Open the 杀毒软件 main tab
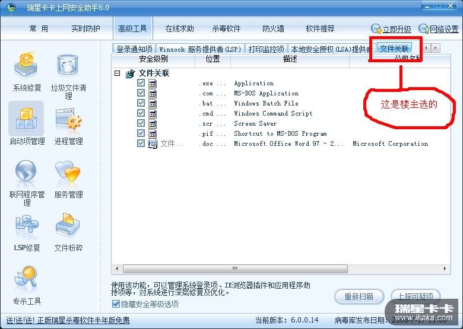The width and height of the screenshot is (463, 329). click(227, 28)
